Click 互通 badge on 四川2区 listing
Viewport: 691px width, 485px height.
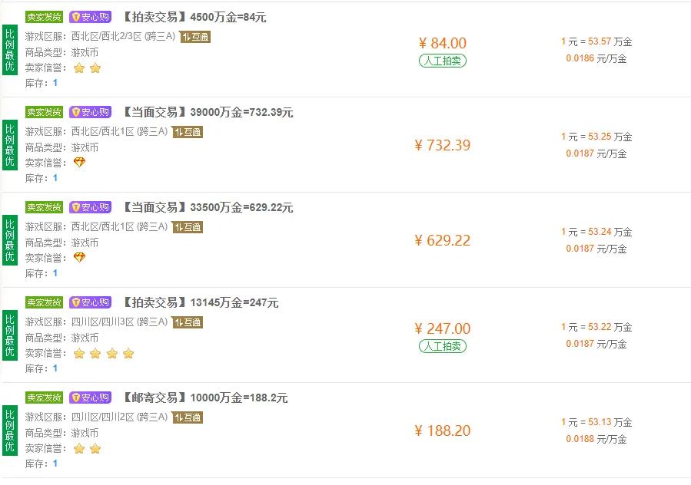click(x=188, y=417)
